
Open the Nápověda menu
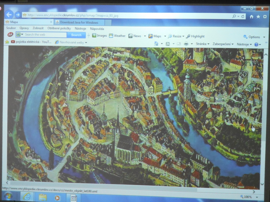[97, 29]
